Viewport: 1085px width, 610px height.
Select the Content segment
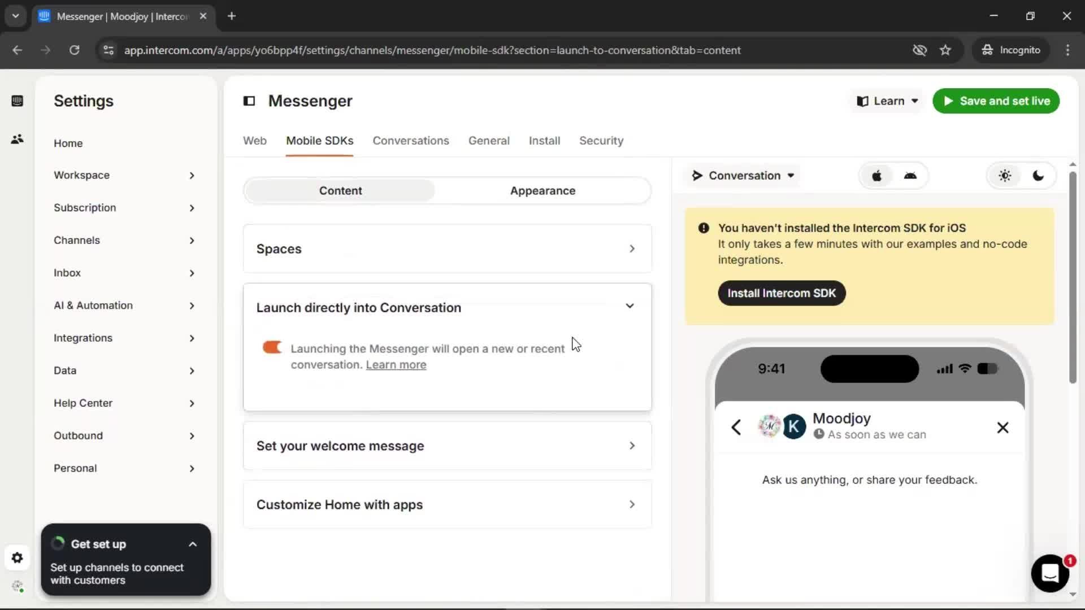pos(340,191)
